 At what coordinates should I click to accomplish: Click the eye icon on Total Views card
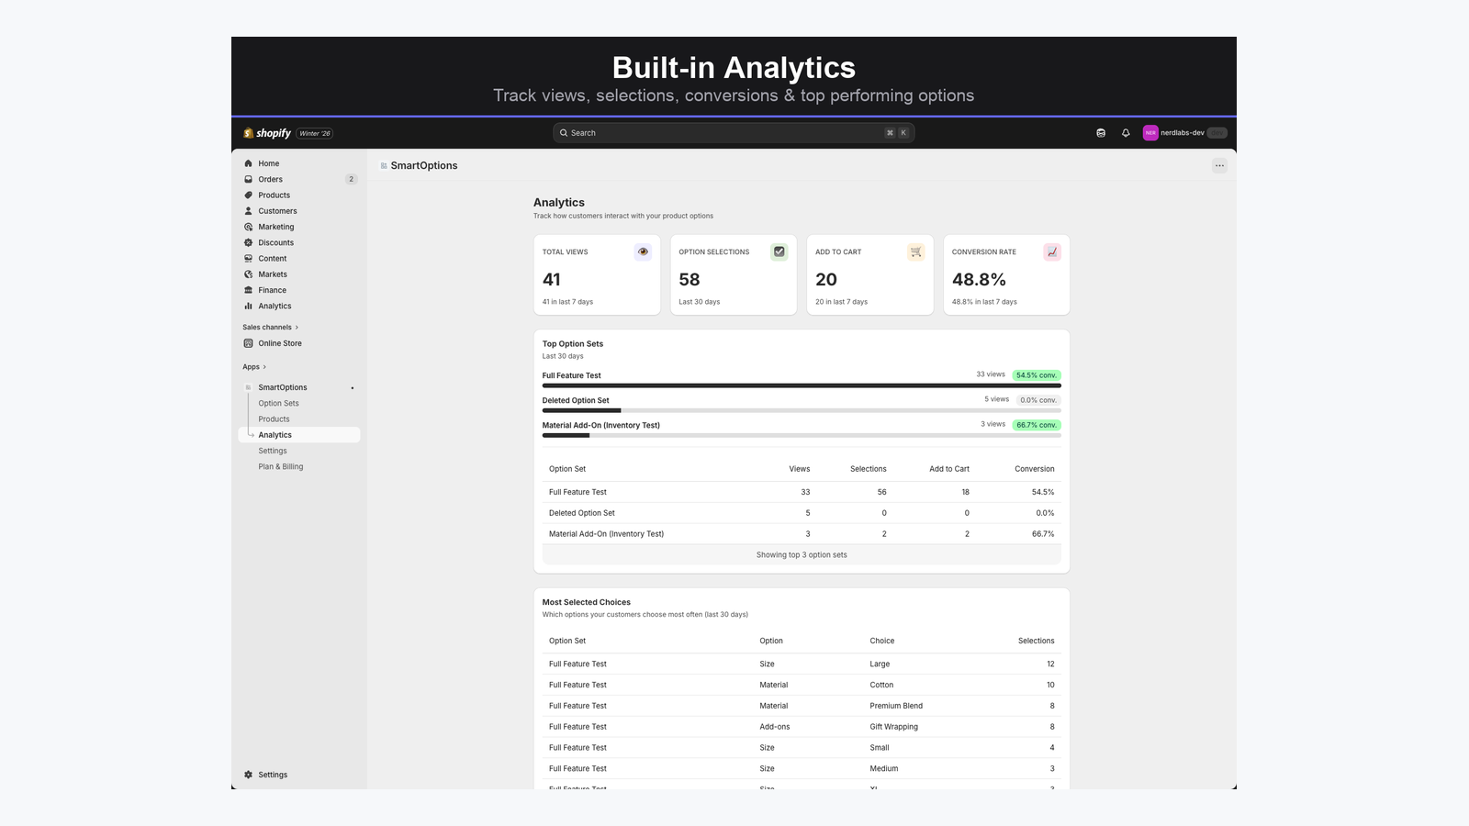(x=643, y=251)
